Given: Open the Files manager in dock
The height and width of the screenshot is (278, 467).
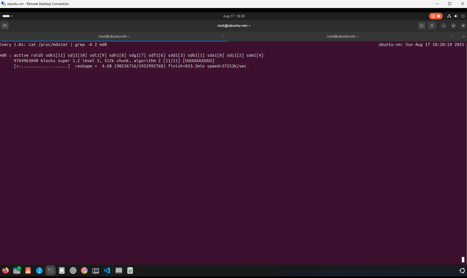Looking at the screenshot, I should point(17,271).
